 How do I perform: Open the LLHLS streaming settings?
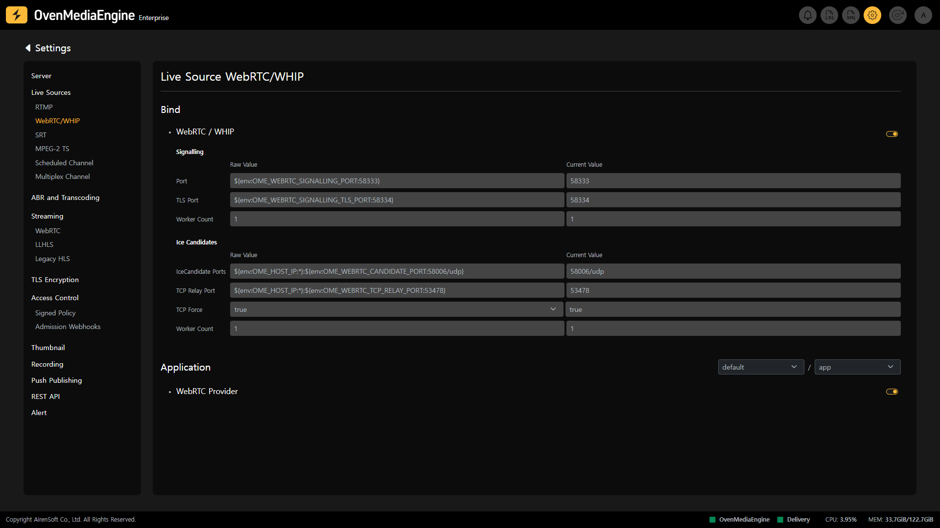44,244
